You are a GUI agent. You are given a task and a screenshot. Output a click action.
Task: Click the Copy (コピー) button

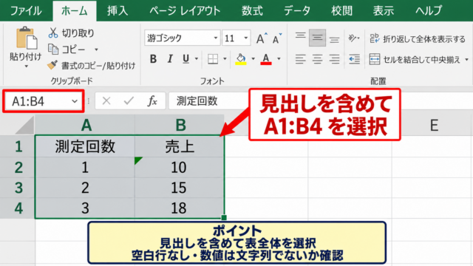coord(67,50)
